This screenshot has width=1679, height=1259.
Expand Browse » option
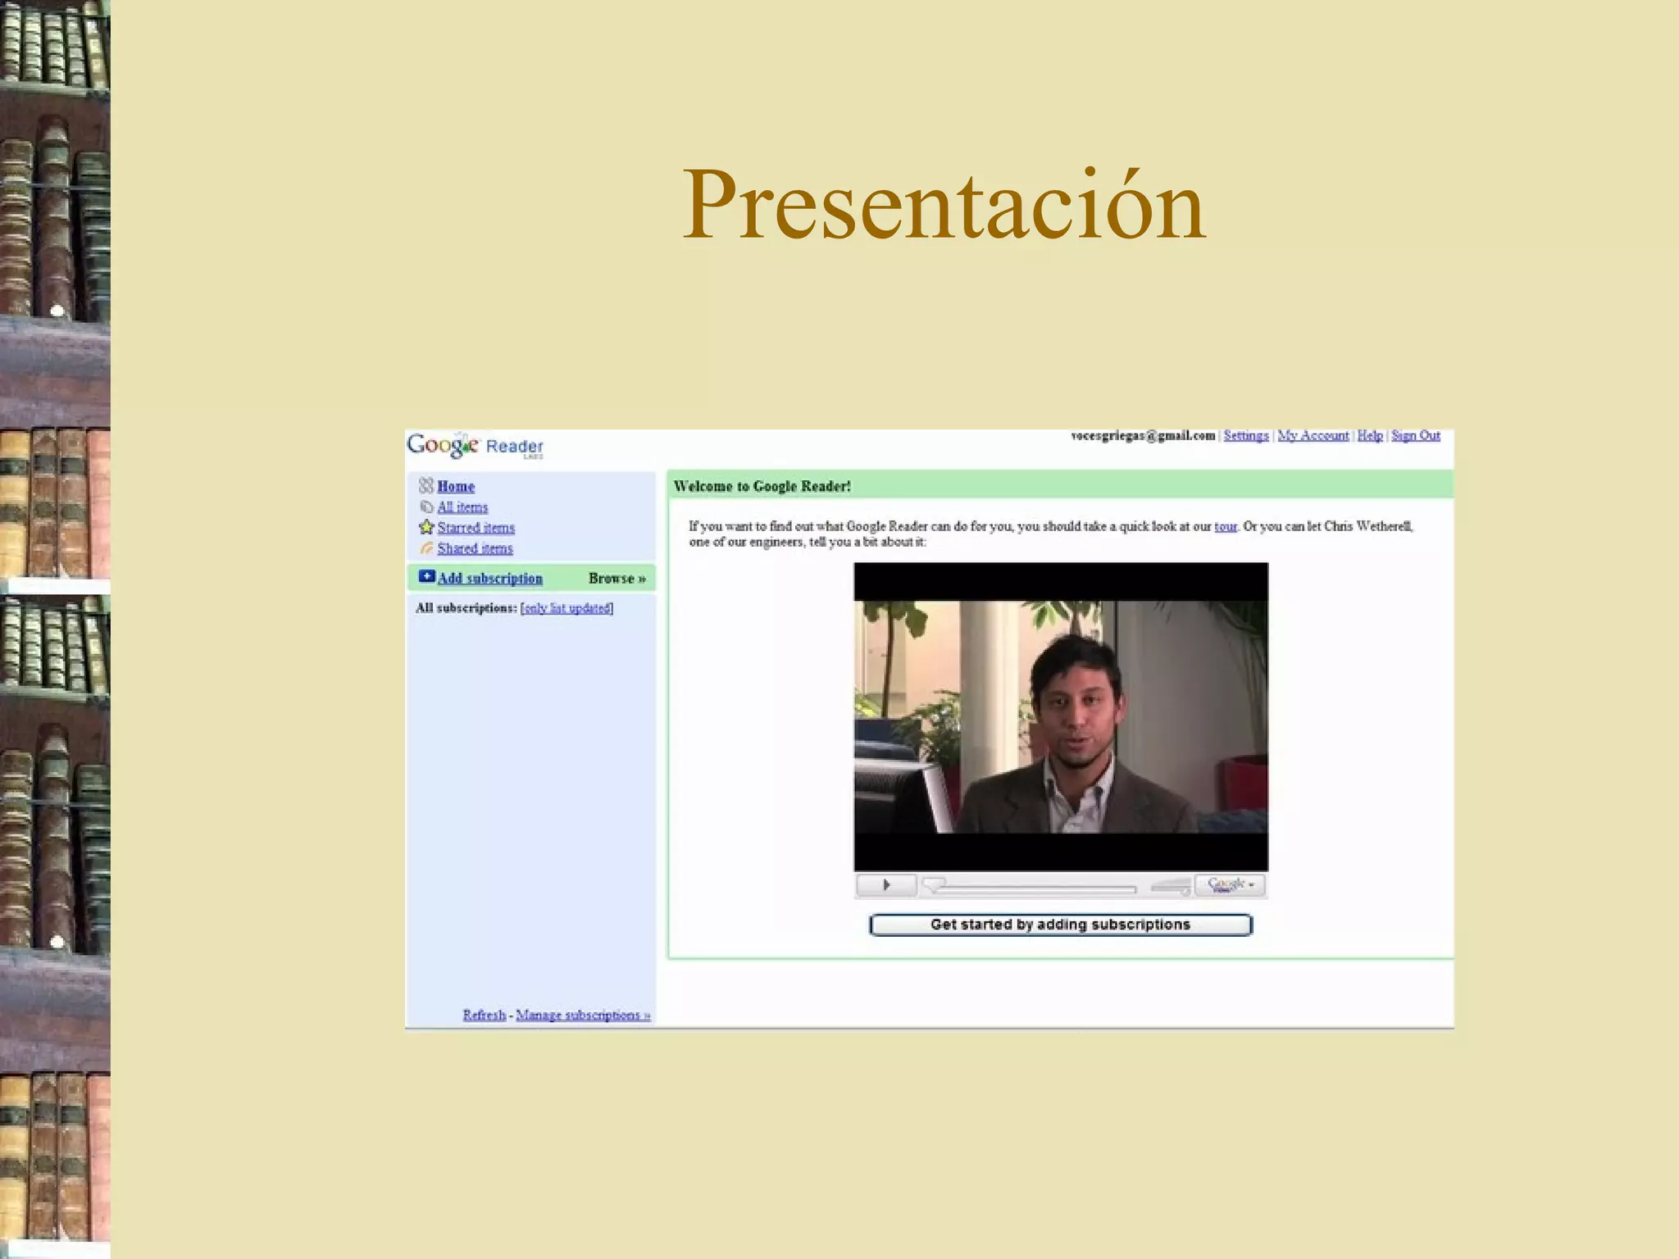[617, 578]
